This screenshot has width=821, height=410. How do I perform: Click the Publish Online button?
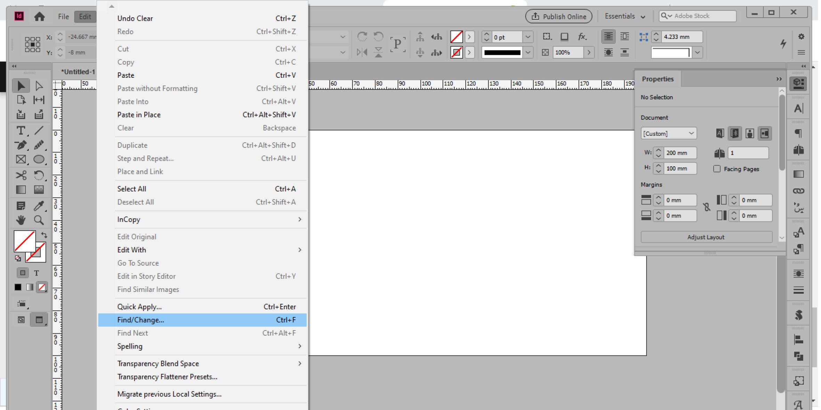559,16
